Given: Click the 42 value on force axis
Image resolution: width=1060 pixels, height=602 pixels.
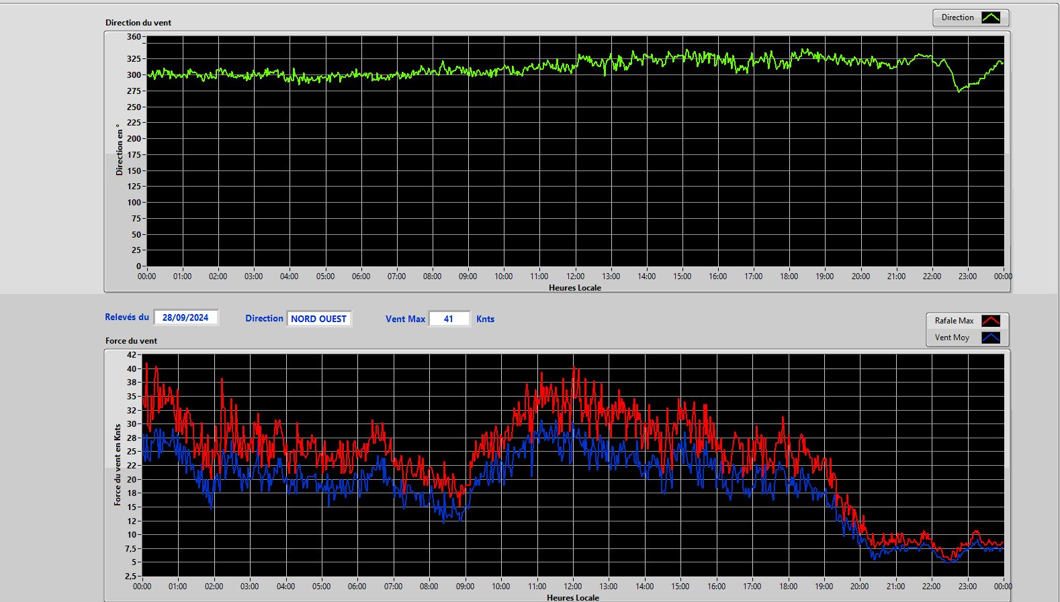Looking at the screenshot, I should click(132, 354).
